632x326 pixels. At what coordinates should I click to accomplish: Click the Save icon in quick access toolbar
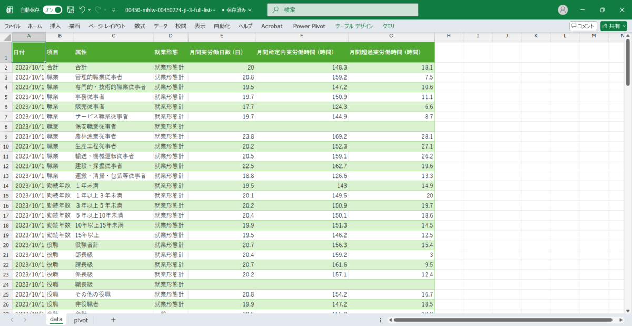click(x=71, y=10)
